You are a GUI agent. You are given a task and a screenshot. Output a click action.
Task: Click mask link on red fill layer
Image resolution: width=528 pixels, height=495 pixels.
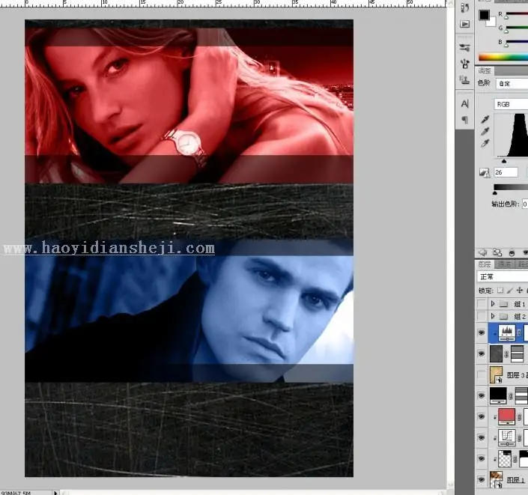pyautogui.click(x=520, y=417)
